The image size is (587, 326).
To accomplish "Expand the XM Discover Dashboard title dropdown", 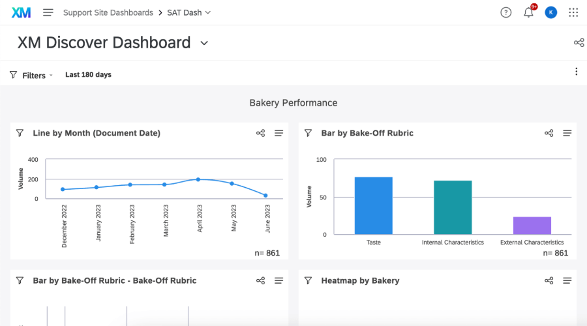I will tap(204, 43).
